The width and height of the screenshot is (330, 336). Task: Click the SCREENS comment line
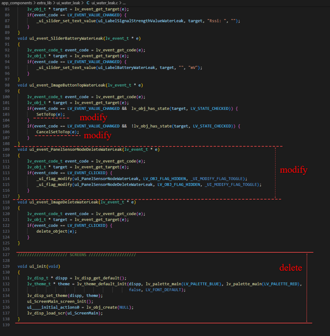(x=77, y=255)
